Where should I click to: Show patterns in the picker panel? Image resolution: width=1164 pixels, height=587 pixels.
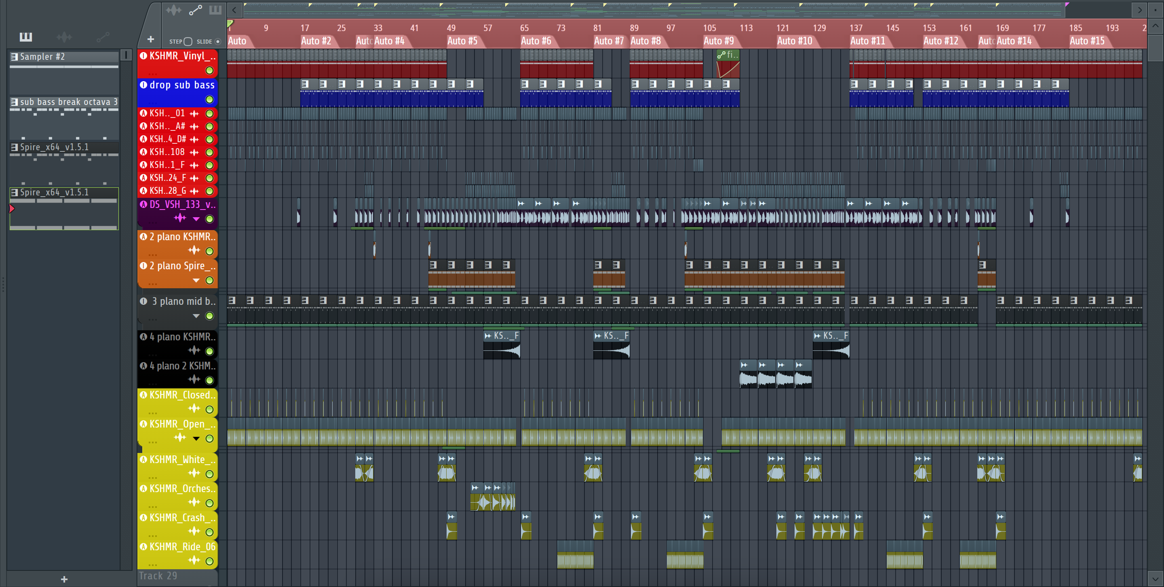[26, 37]
